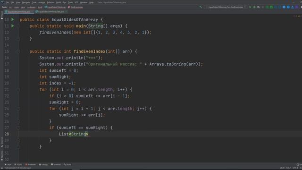The height and width of the screenshot is (170, 302).
Task: Open the Build menu
Action: 59,2
